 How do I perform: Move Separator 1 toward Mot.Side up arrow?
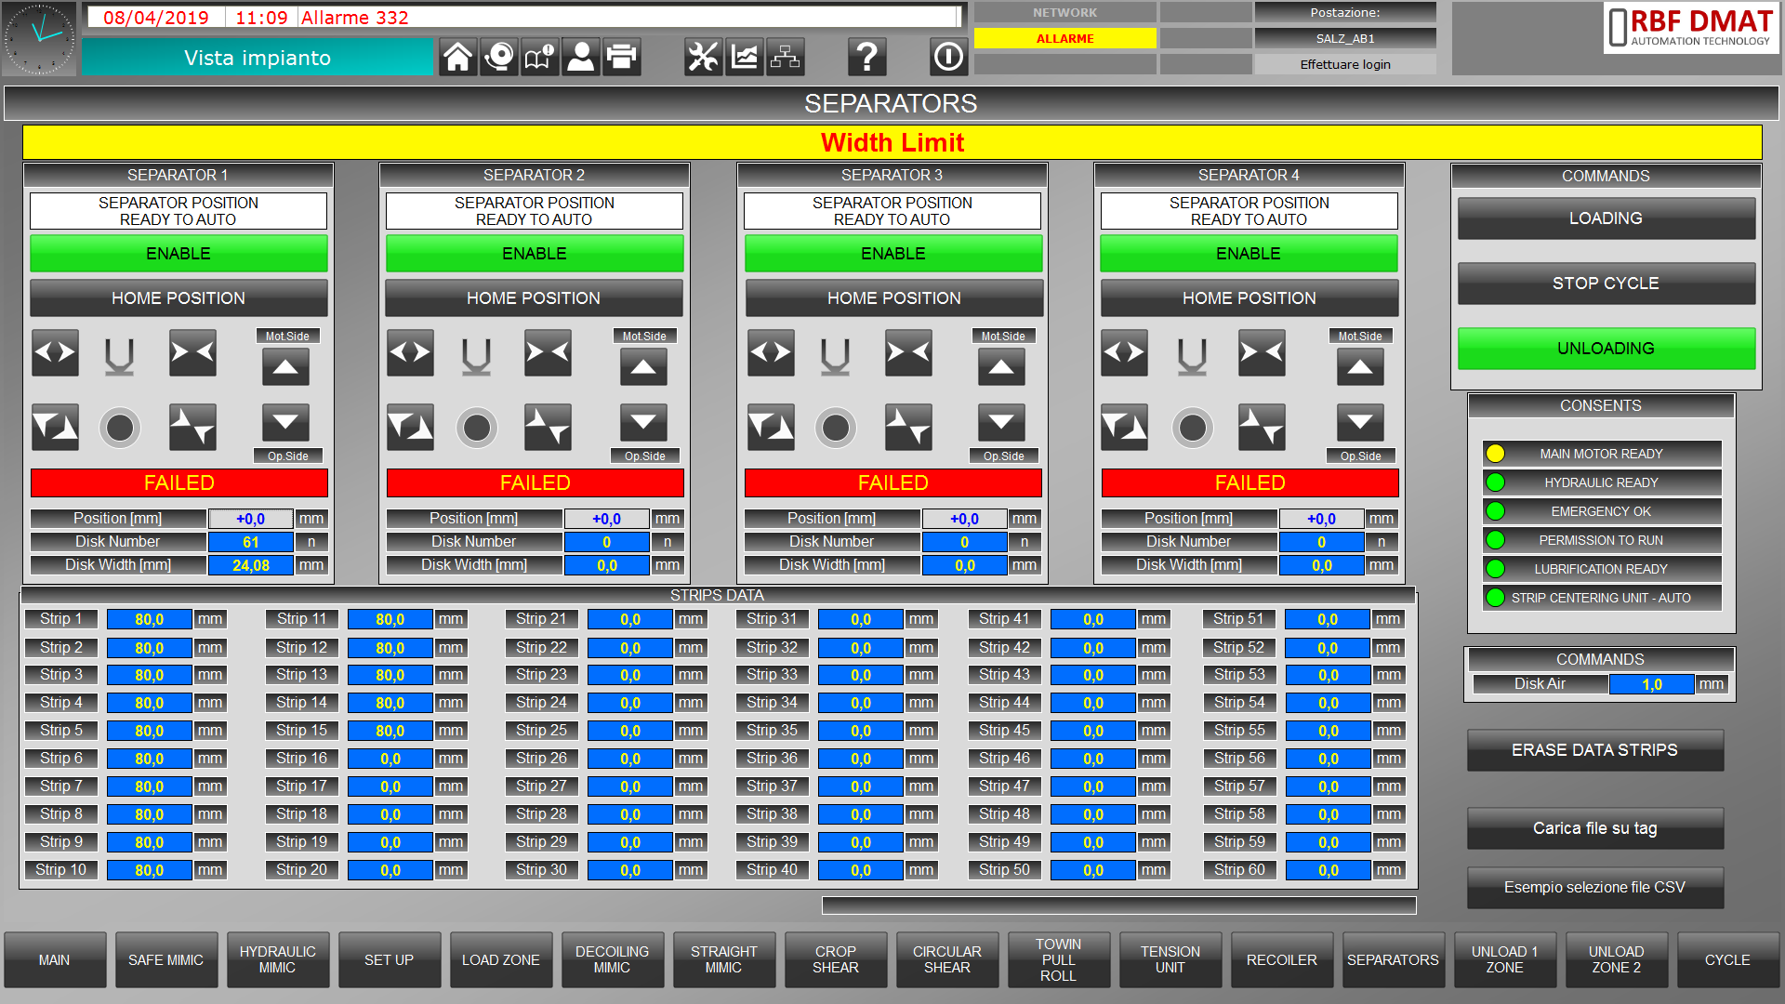(x=285, y=367)
